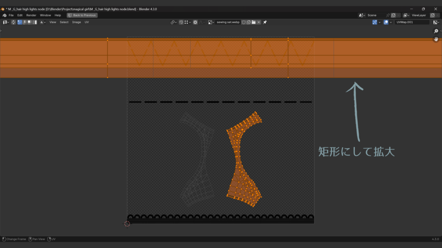This screenshot has height=248, width=442.
Task: Open the Render menu
Action: pos(31,15)
